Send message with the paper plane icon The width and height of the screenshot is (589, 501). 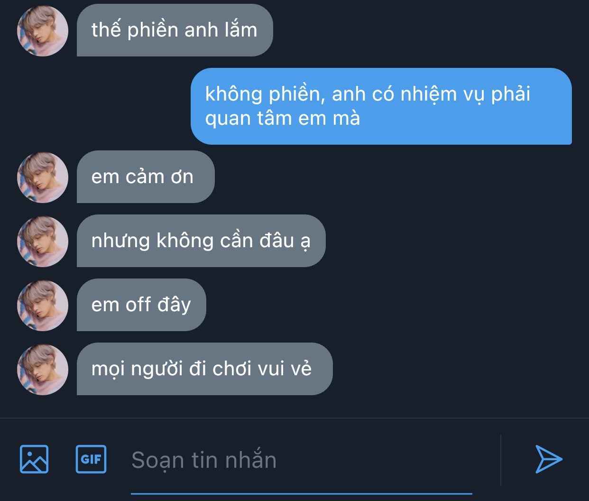click(549, 459)
